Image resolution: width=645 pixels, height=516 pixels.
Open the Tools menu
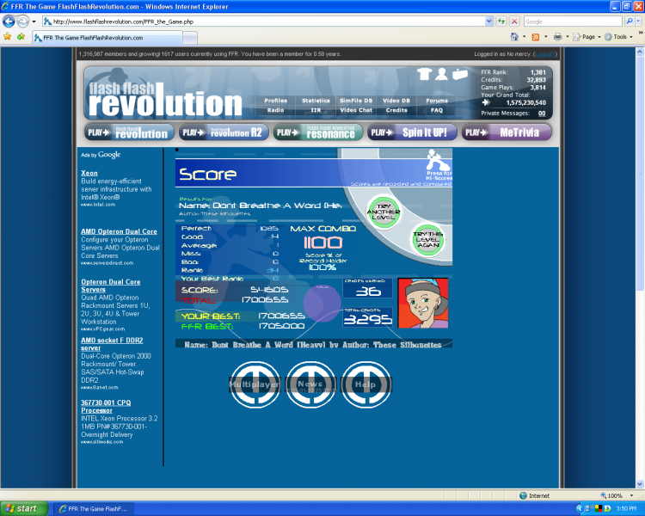click(618, 37)
